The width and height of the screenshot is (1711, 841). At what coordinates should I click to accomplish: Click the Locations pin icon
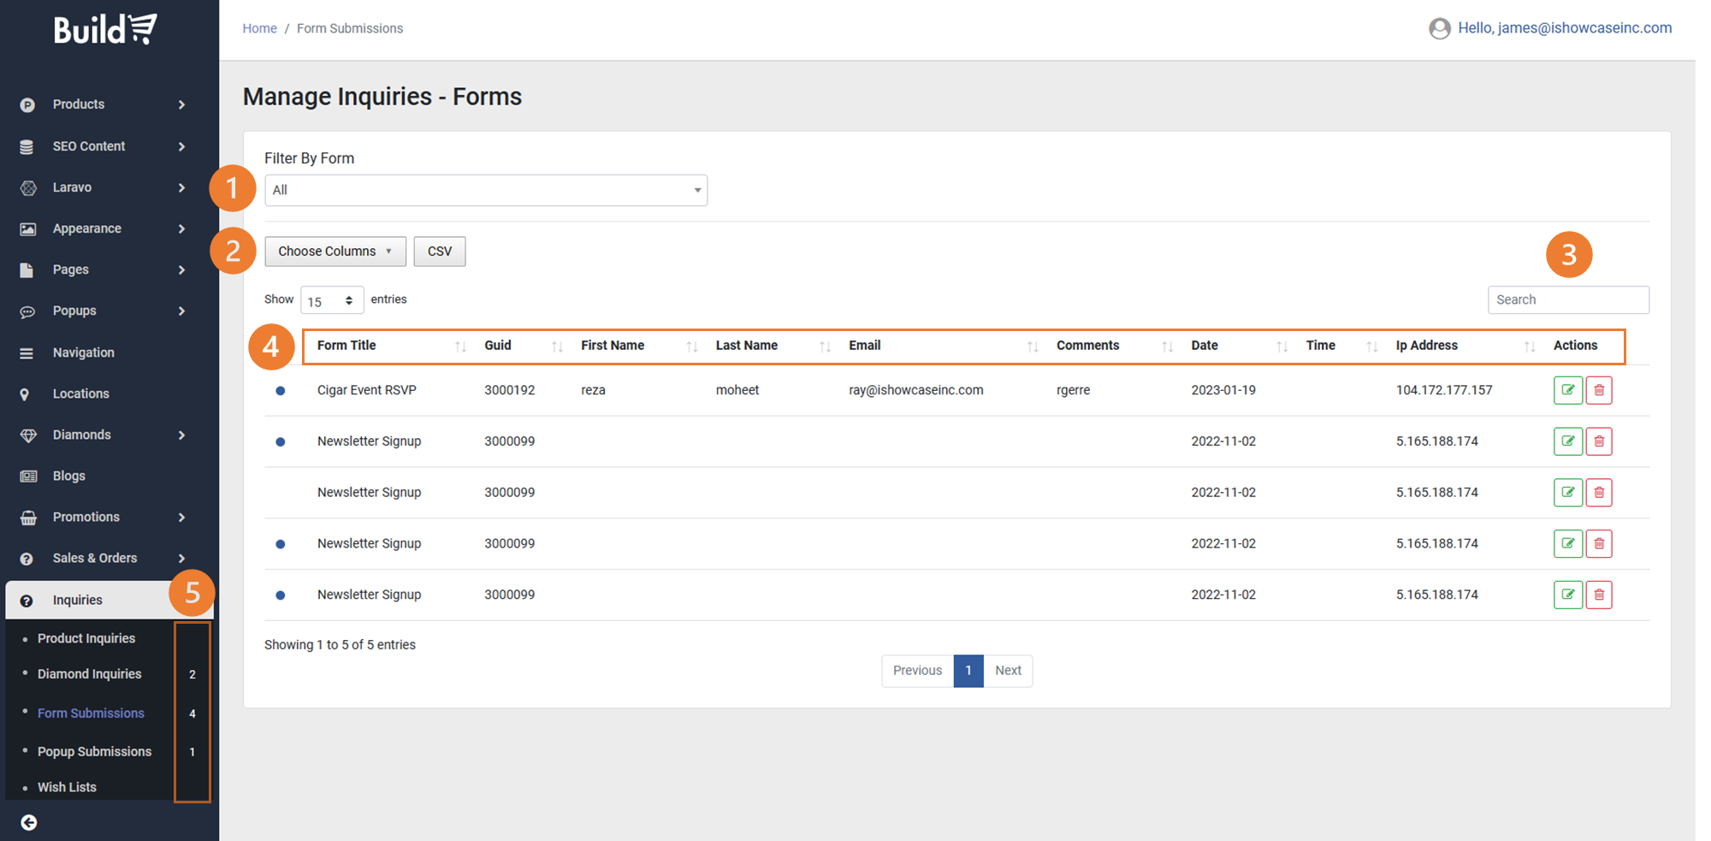pyautogui.click(x=25, y=394)
